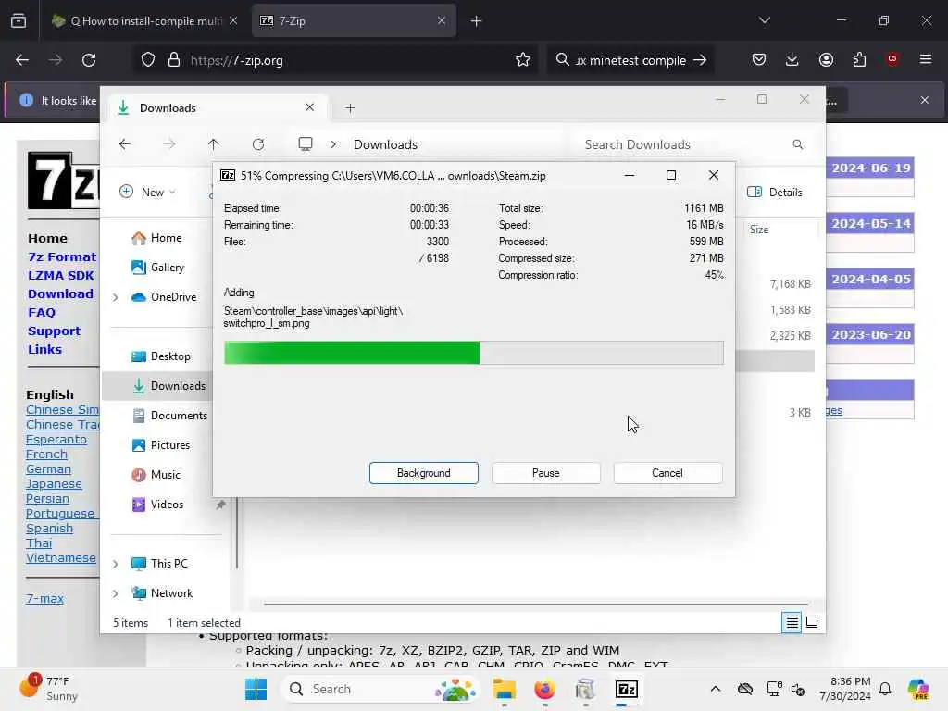Click the site padlock icon
Viewport: 948px width, 711px height.
pos(173,60)
